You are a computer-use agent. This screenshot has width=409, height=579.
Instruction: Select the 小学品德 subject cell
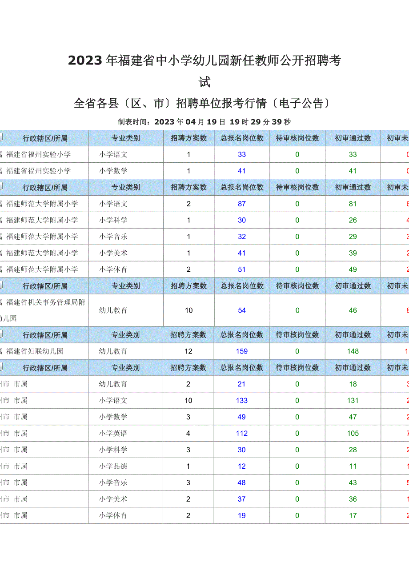click(113, 466)
